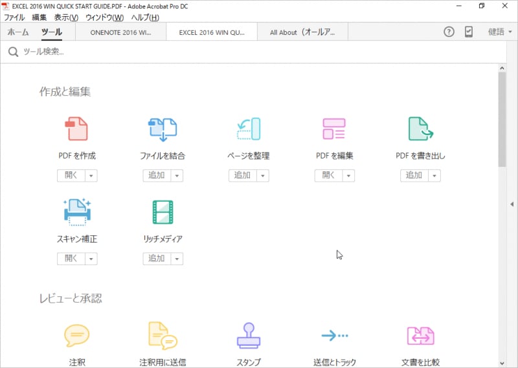Click the ファイルを結合 tool icon
This screenshot has width=518, height=368.
[x=163, y=129]
